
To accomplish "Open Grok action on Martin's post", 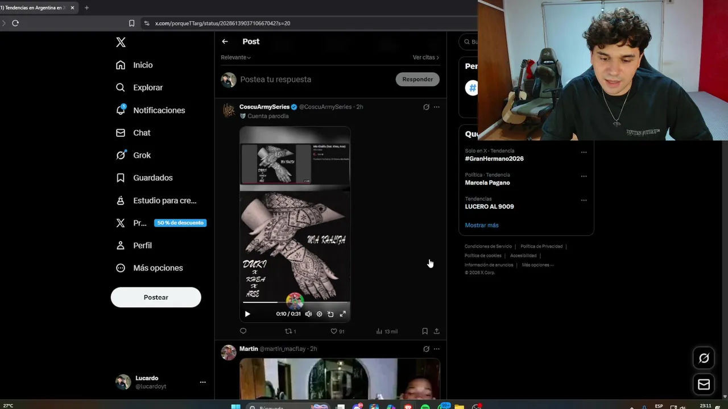I will tap(426, 349).
